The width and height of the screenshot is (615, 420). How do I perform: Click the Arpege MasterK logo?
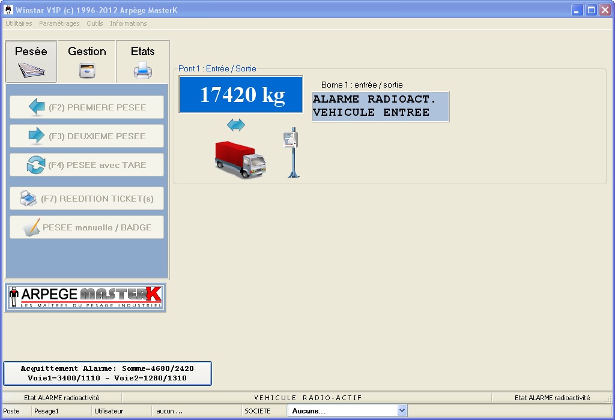tap(85, 297)
